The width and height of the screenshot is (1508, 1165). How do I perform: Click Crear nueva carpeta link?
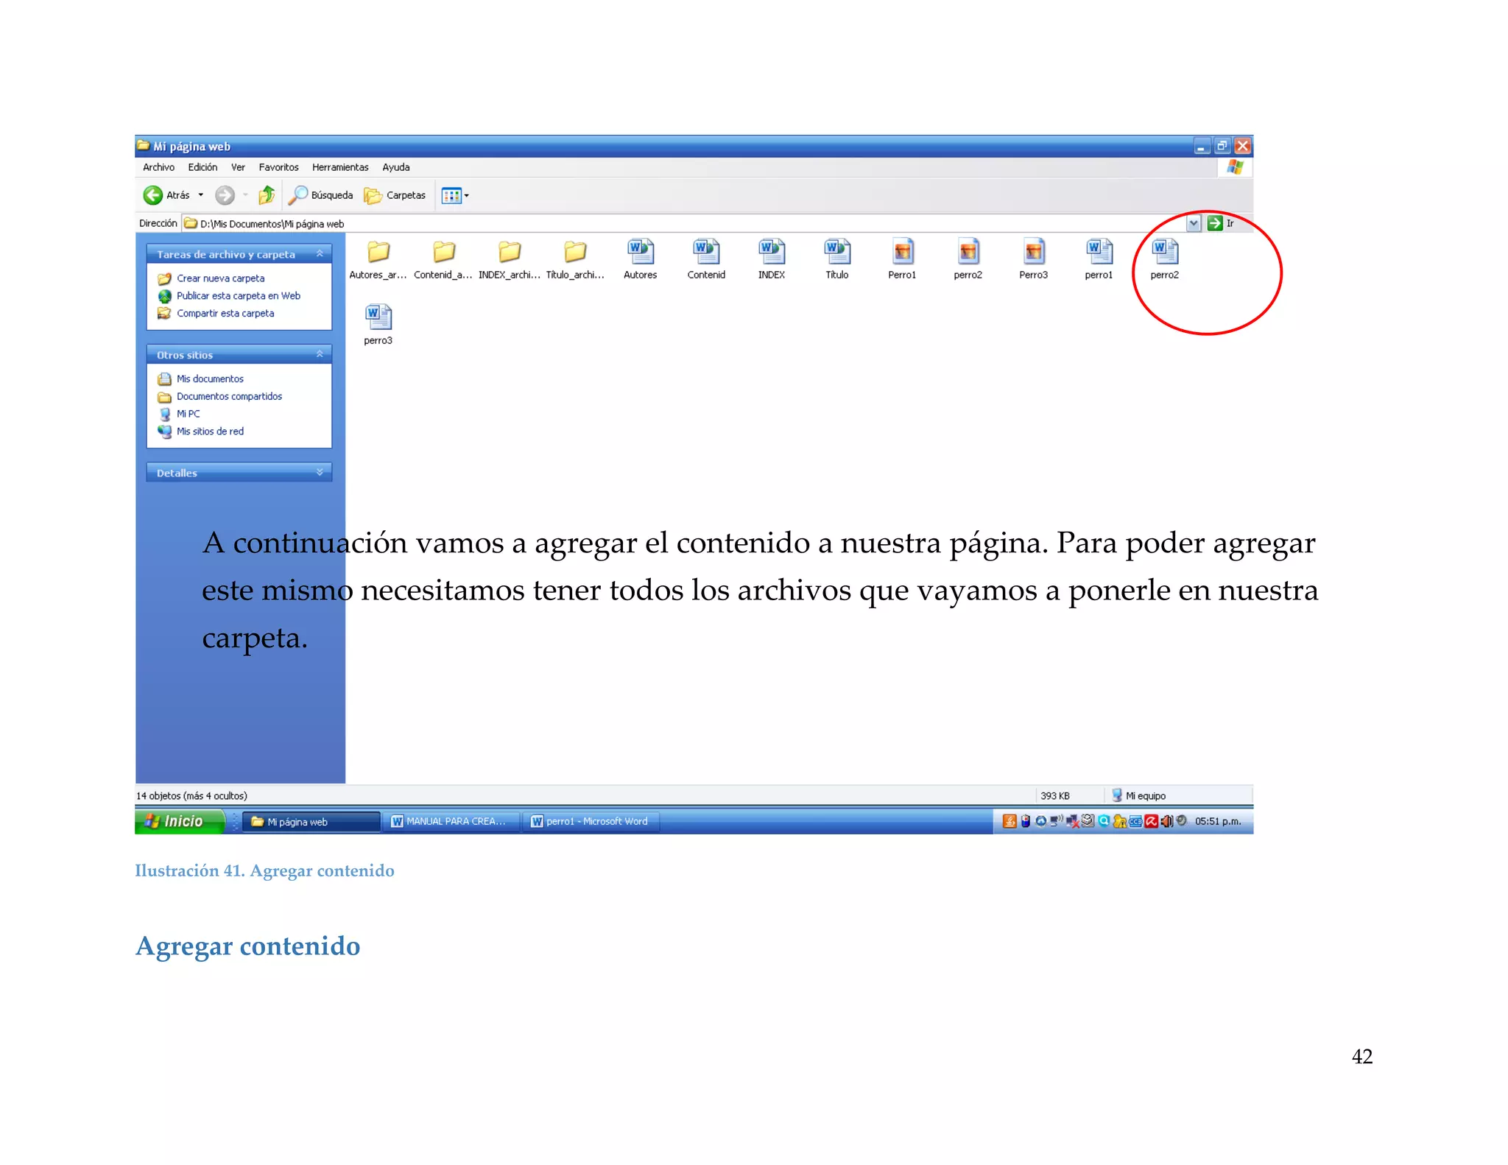click(x=220, y=278)
